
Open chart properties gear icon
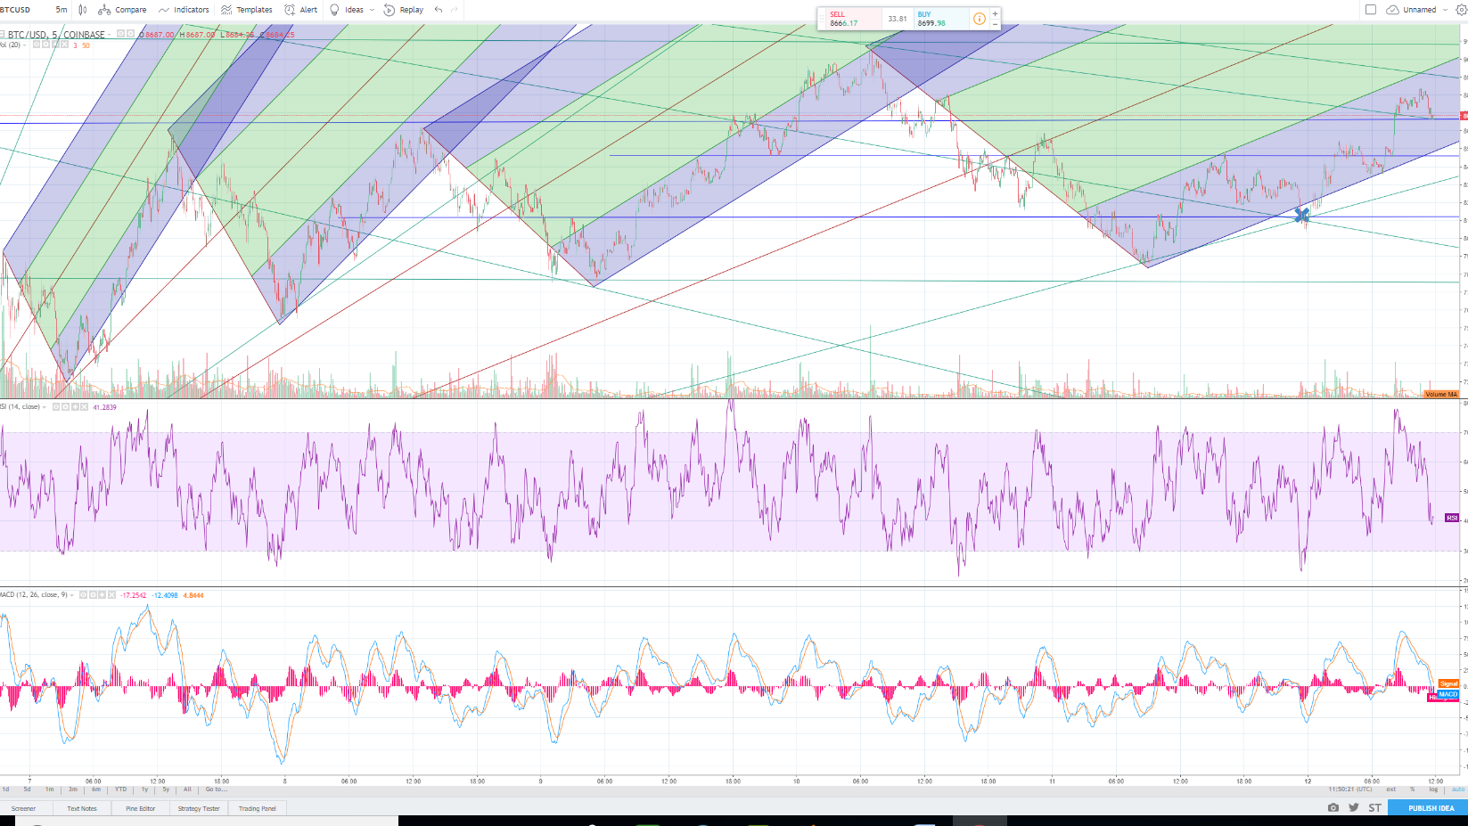click(x=1461, y=10)
